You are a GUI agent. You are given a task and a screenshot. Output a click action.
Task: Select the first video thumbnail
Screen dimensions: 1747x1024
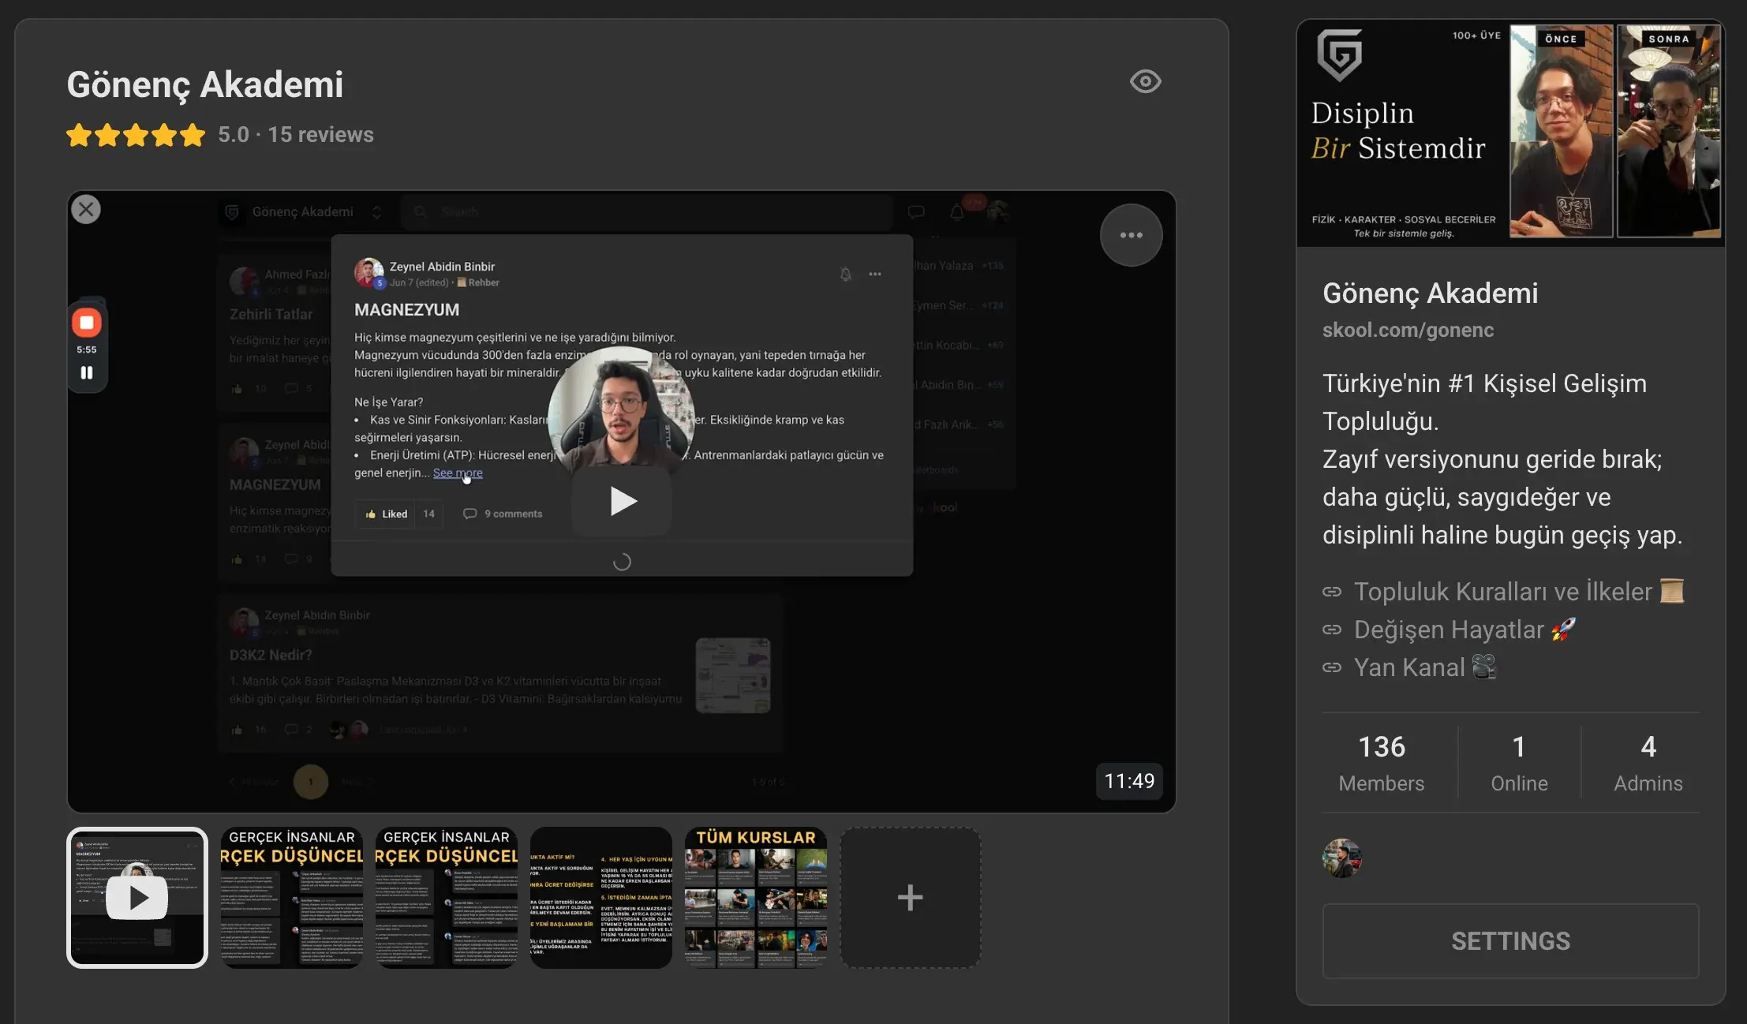[x=137, y=897]
